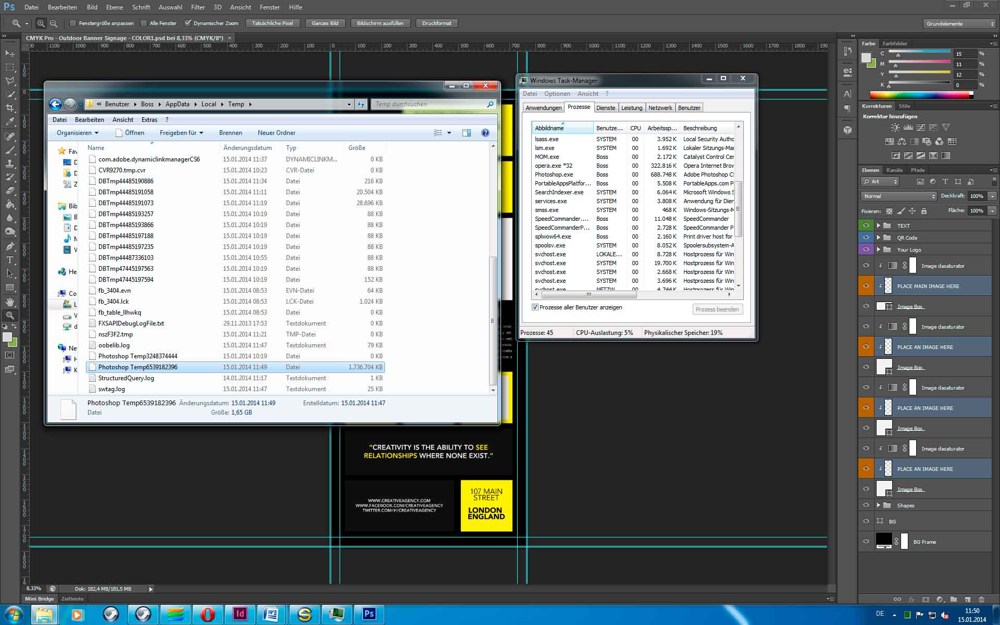Hide the BG Frame layer
This screenshot has width=1000, height=625.
pyautogui.click(x=866, y=542)
